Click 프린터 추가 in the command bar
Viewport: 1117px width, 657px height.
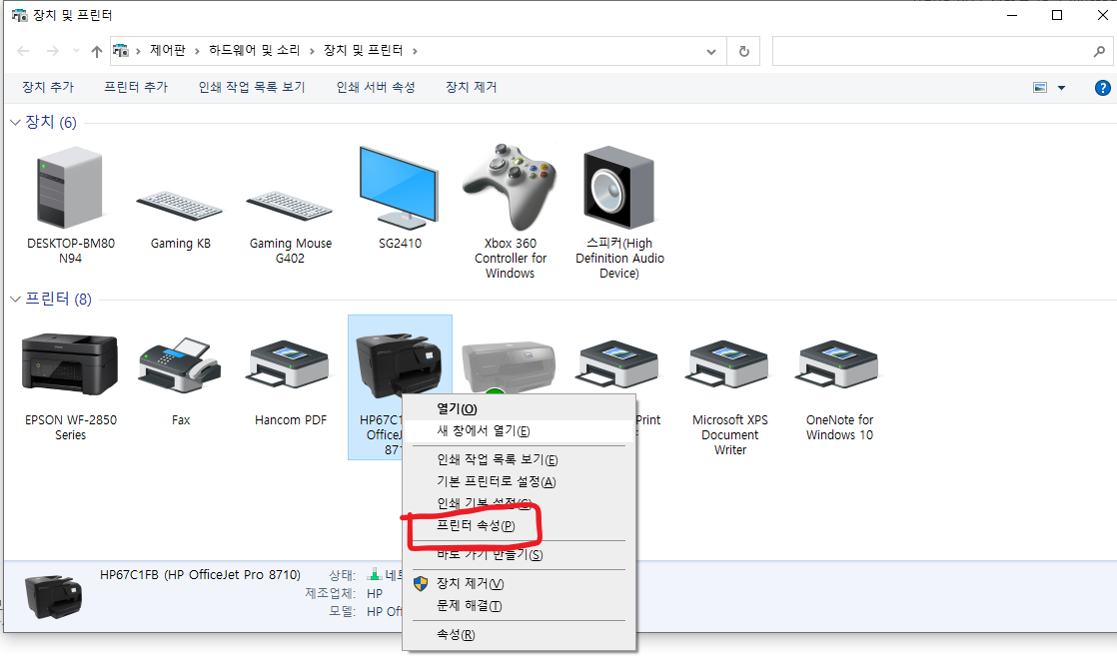tap(136, 87)
